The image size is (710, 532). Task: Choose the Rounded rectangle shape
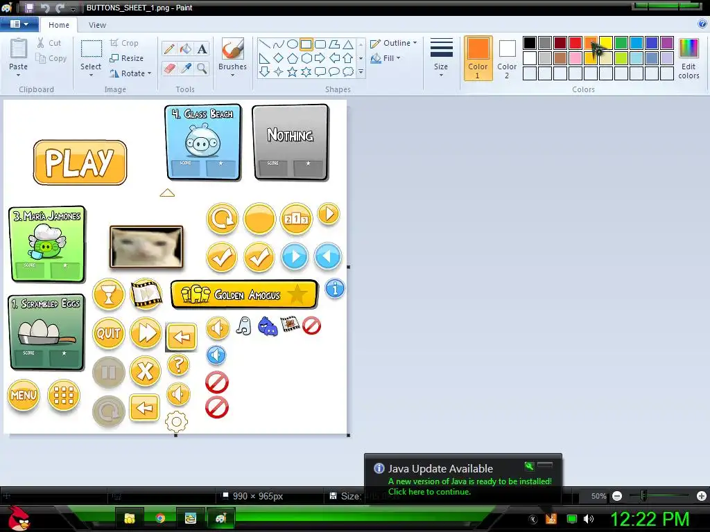click(x=320, y=44)
